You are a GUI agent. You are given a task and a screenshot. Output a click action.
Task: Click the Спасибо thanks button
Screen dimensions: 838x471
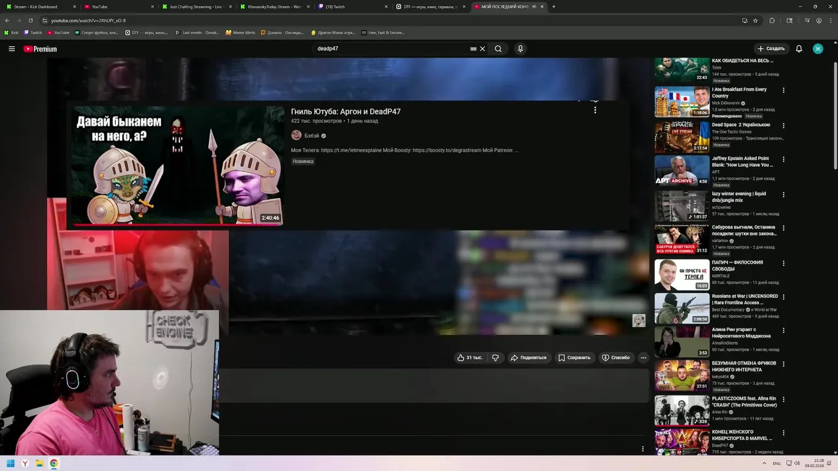(x=615, y=358)
